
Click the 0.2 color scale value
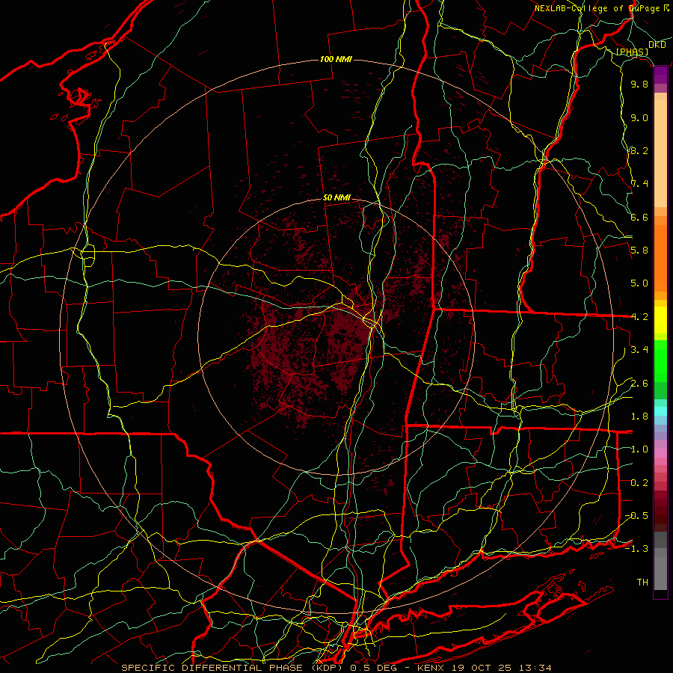pyautogui.click(x=639, y=483)
